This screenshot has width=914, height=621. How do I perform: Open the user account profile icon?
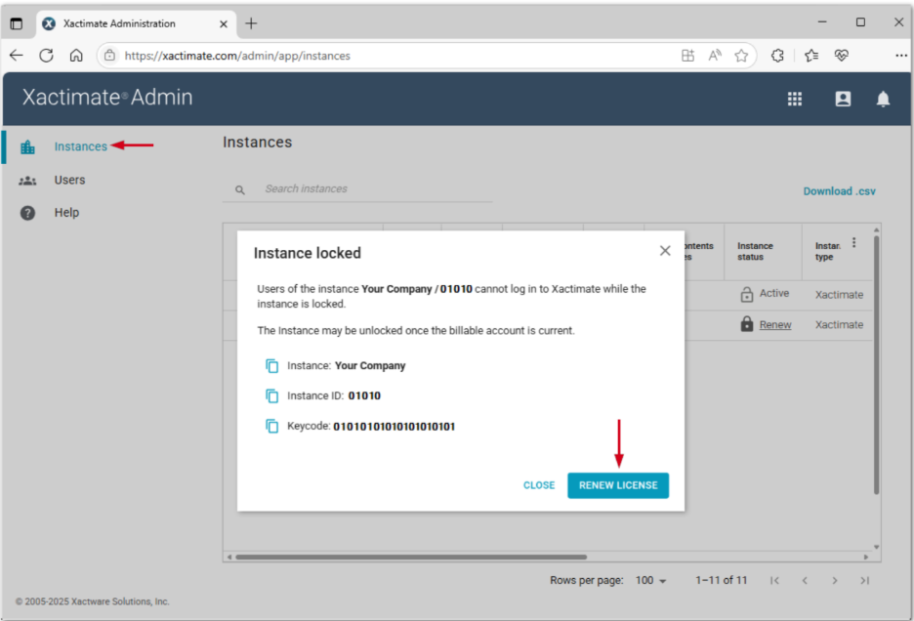[x=843, y=100]
